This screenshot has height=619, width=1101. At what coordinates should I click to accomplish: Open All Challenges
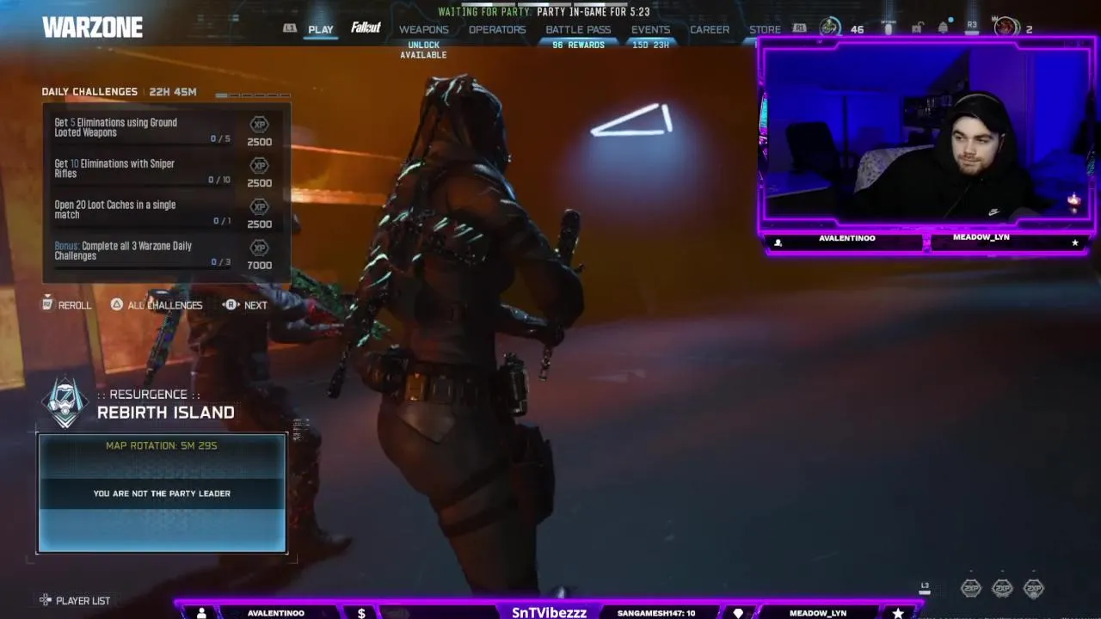[x=156, y=304]
